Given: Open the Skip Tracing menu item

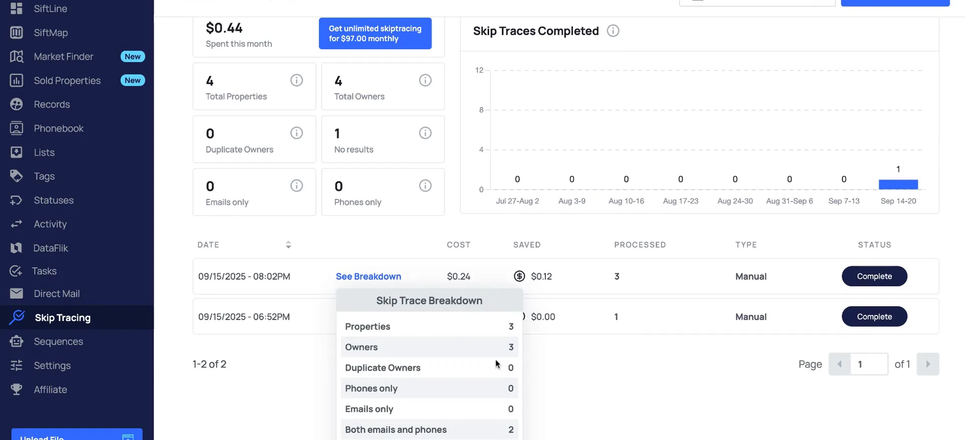Looking at the screenshot, I should [77, 317].
